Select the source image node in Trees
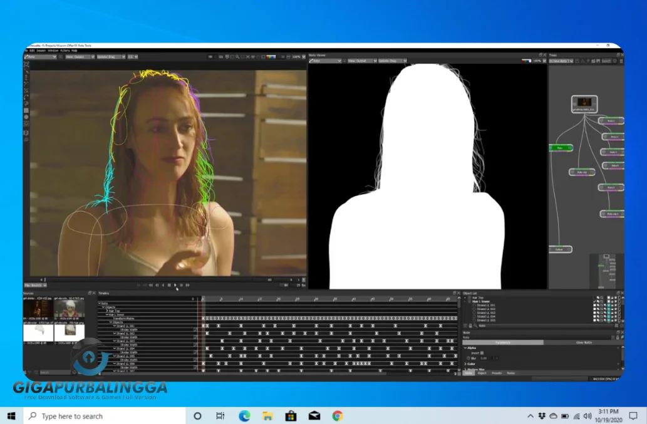 click(x=584, y=103)
